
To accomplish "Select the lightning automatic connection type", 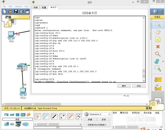I will [x=38, y=116].
